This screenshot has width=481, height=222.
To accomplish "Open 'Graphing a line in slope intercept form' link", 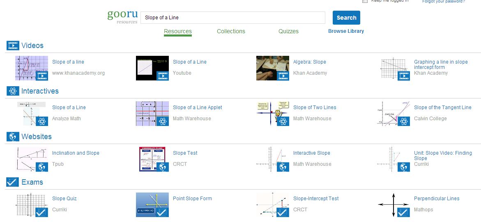I will click(x=441, y=64).
